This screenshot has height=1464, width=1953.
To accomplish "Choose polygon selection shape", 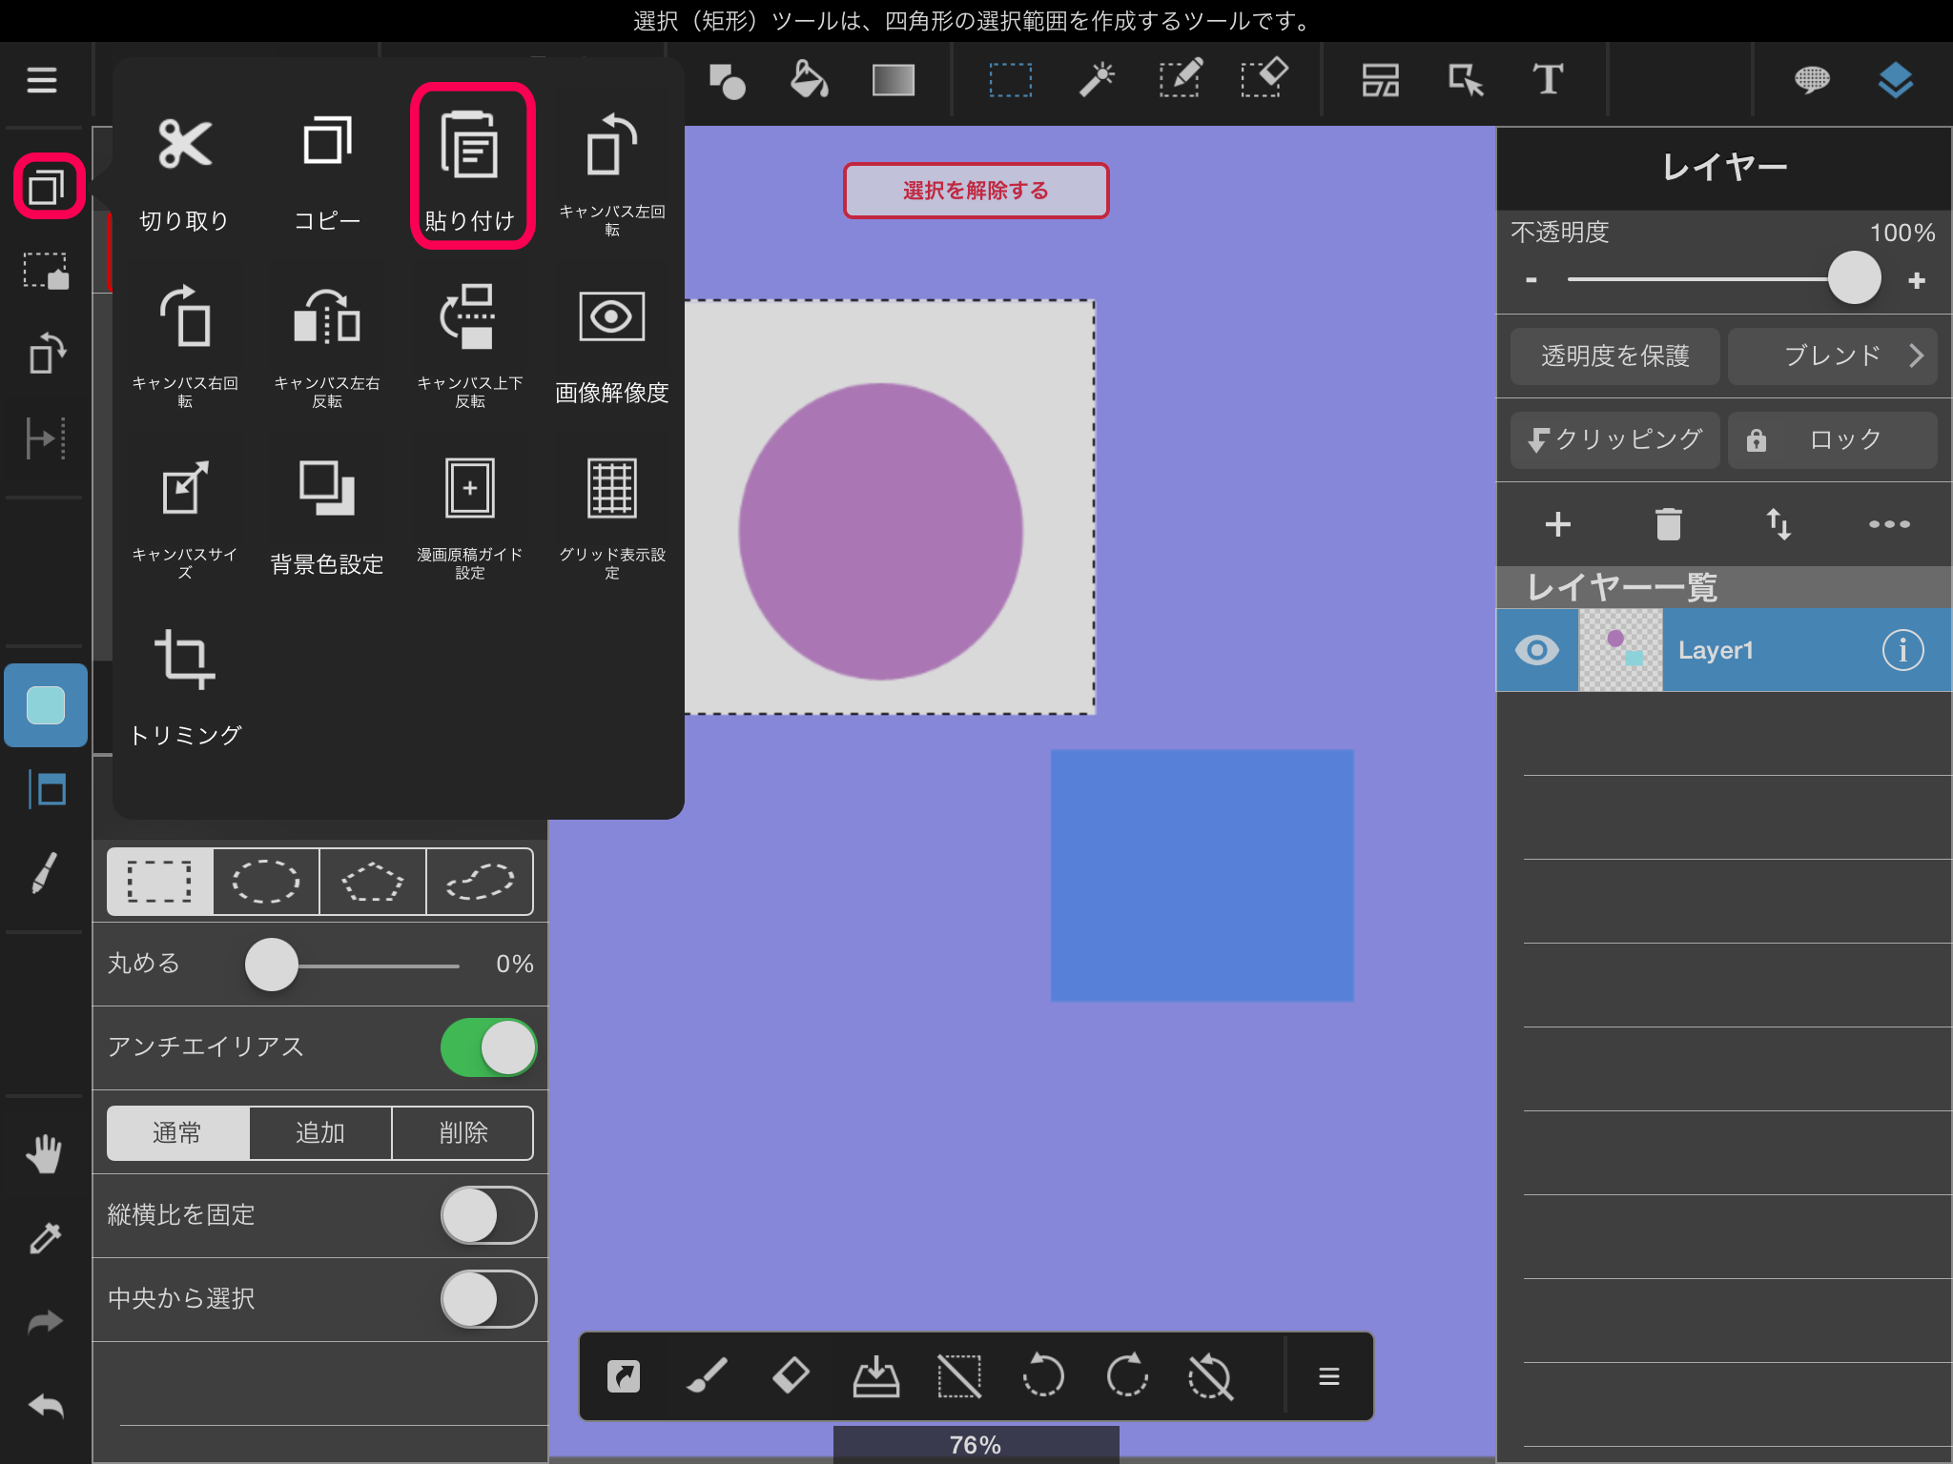I will click(x=373, y=882).
